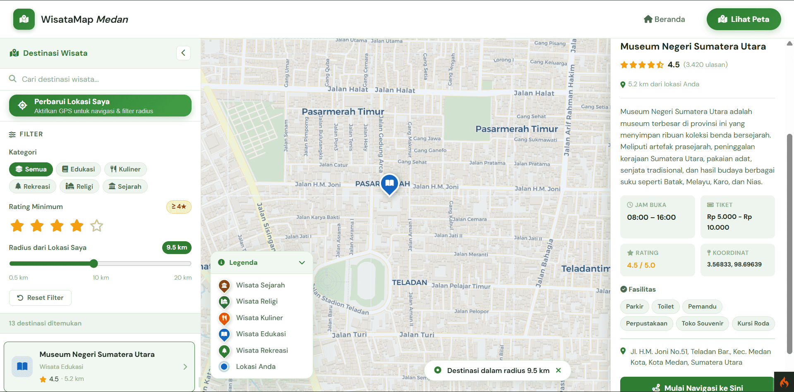Viewport: 794px width, 392px height.
Task: Set rating minimum to four stars
Action: (x=77, y=226)
